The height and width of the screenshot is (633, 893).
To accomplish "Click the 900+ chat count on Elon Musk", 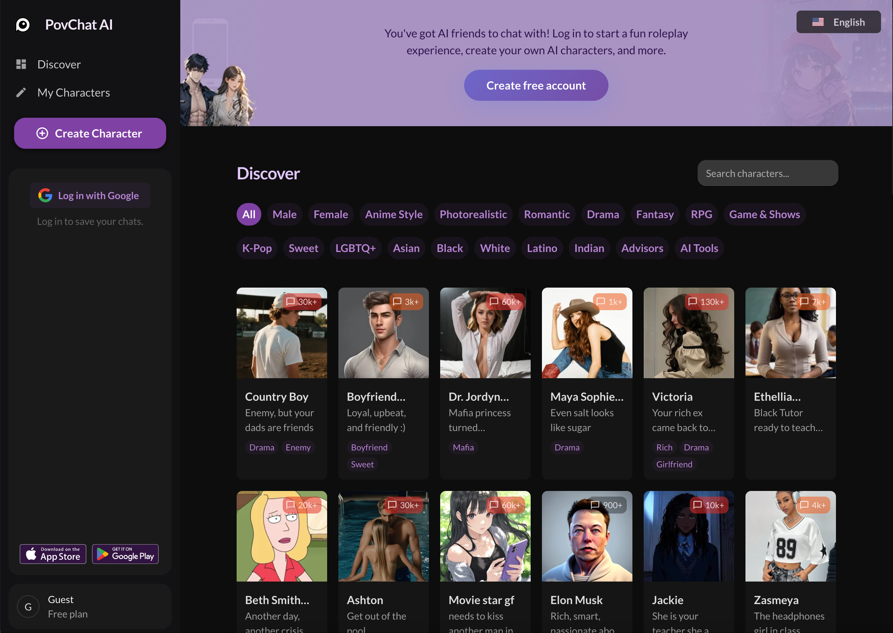I will point(607,505).
